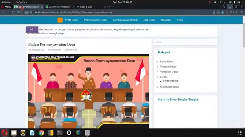Click the Statistik Desa Tongke-Tongke heading
Viewport: 245px width, 137px height.
(178, 100)
